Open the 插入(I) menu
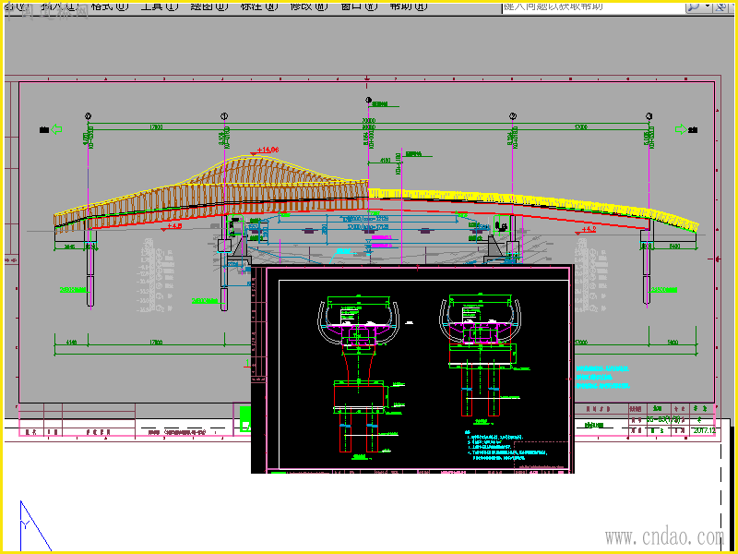Viewport: 738px width, 554px height. (60, 6)
